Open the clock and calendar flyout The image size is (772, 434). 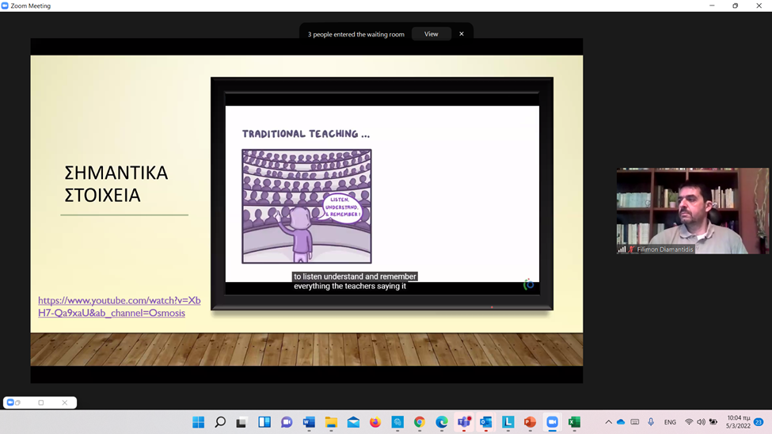tap(738, 422)
